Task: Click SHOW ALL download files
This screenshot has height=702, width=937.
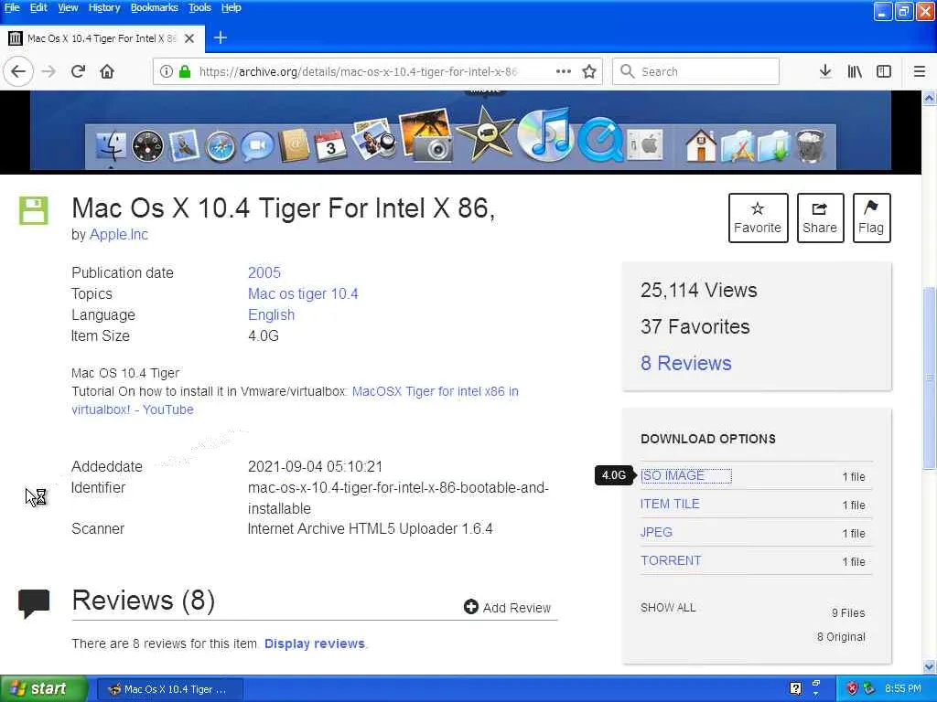Action: pyautogui.click(x=668, y=608)
